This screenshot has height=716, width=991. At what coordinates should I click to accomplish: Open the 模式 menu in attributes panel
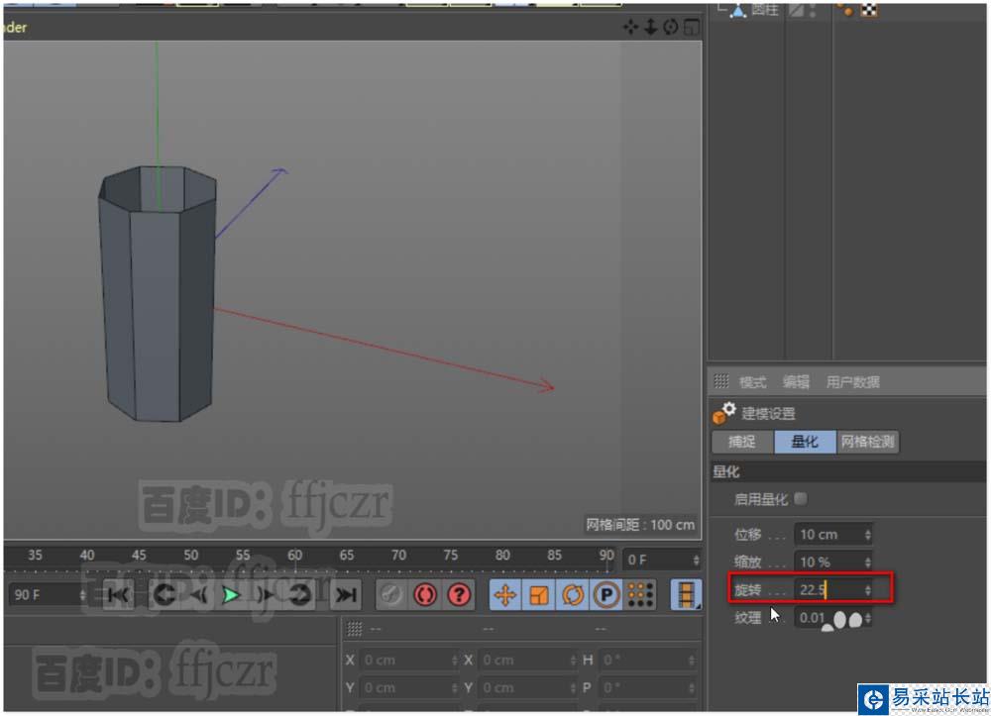click(752, 382)
